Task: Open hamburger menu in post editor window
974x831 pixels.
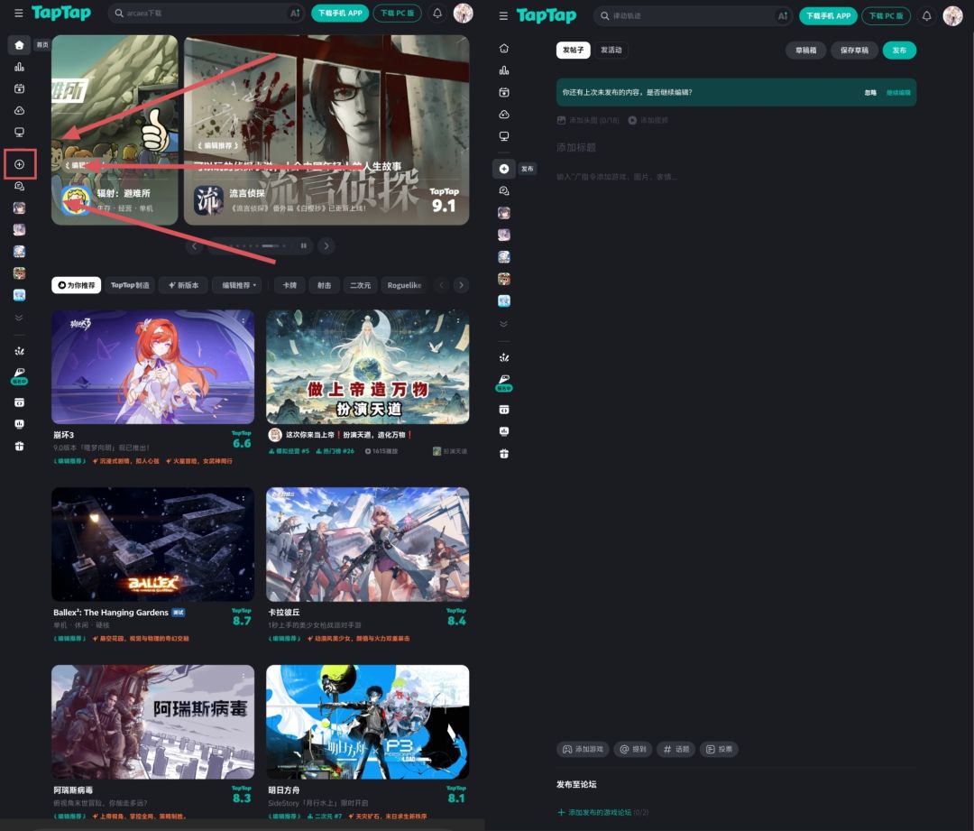Action: point(503,16)
